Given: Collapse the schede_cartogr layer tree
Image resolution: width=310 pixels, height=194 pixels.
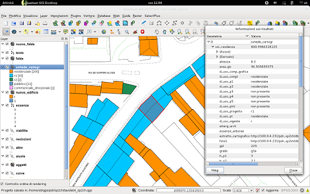Looking at the screenshot, I should pos(2,67).
